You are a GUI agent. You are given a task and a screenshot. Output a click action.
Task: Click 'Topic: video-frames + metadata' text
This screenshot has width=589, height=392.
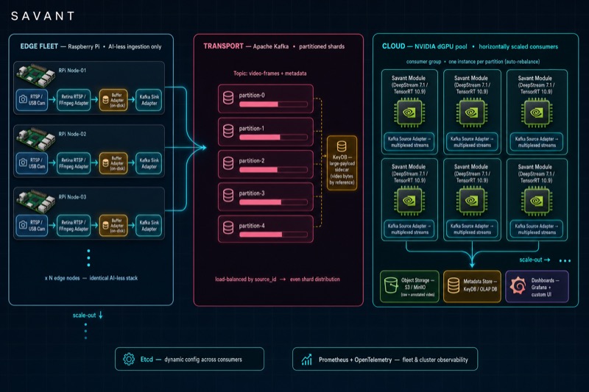[269, 73]
